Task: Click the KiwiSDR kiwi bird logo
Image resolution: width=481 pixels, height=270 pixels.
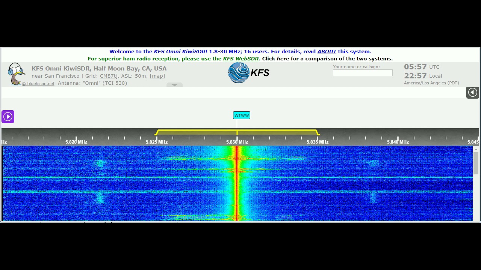Action: click(x=16, y=74)
